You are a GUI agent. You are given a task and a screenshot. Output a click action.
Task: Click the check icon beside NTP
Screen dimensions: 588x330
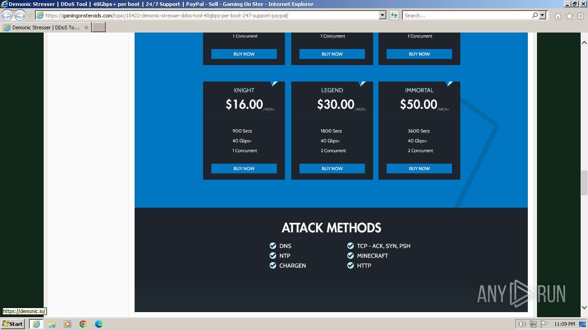pos(273,256)
